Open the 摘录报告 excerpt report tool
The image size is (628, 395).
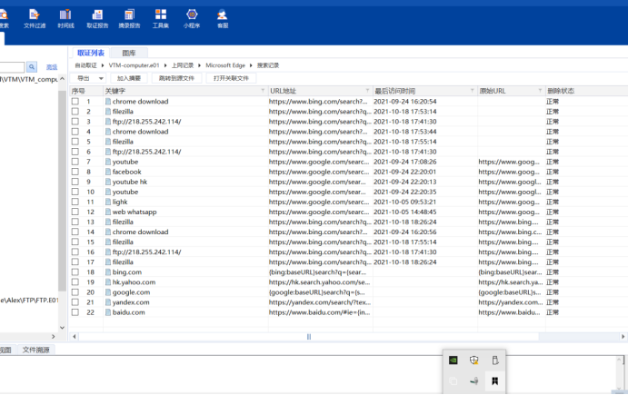click(x=129, y=19)
